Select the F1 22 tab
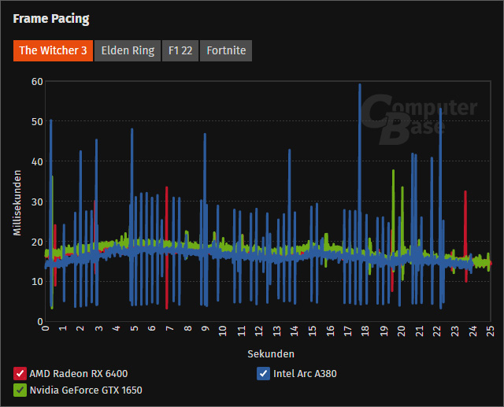Image resolution: width=504 pixels, height=407 pixels. 180,50
